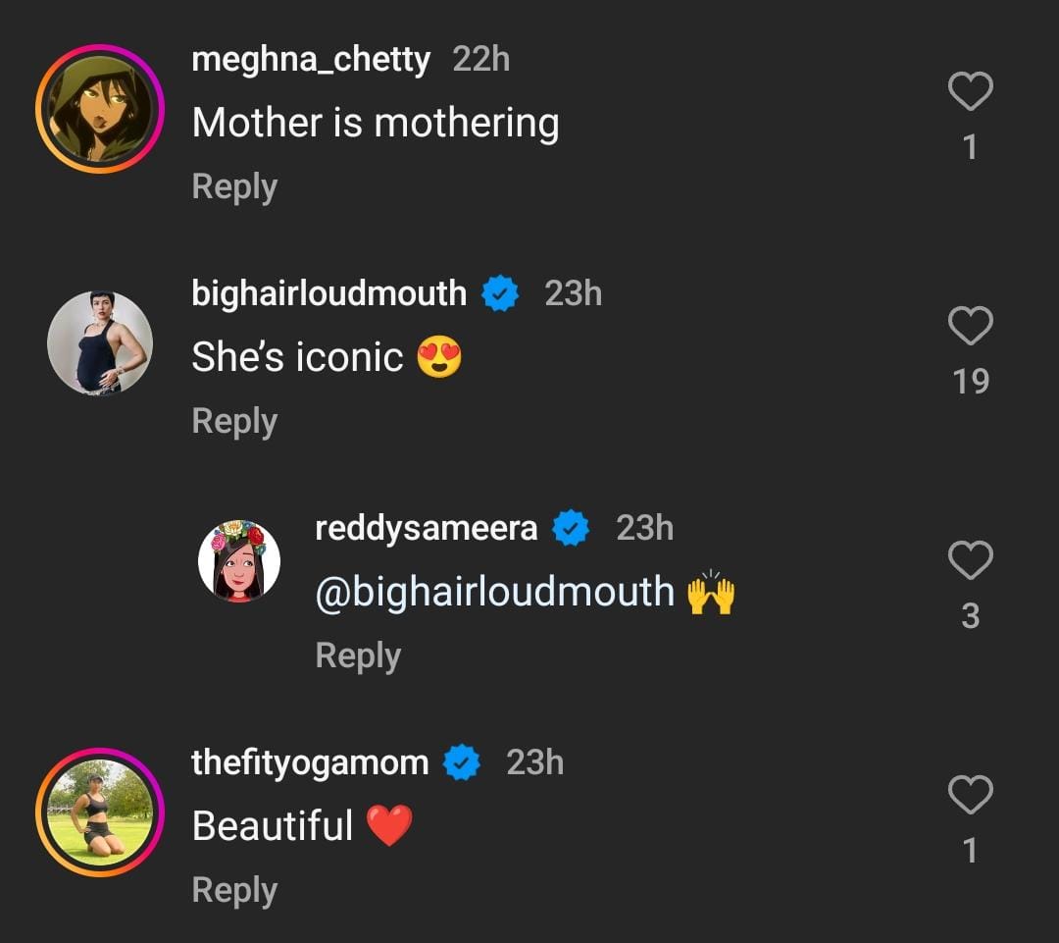Like bighairloudmouth's "She's iconic" comment
1059x943 pixels.
point(970,327)
